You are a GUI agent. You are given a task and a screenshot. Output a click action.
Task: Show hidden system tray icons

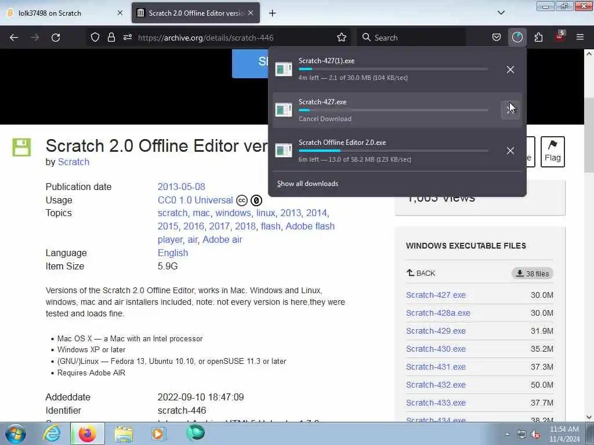pos(507,435)
